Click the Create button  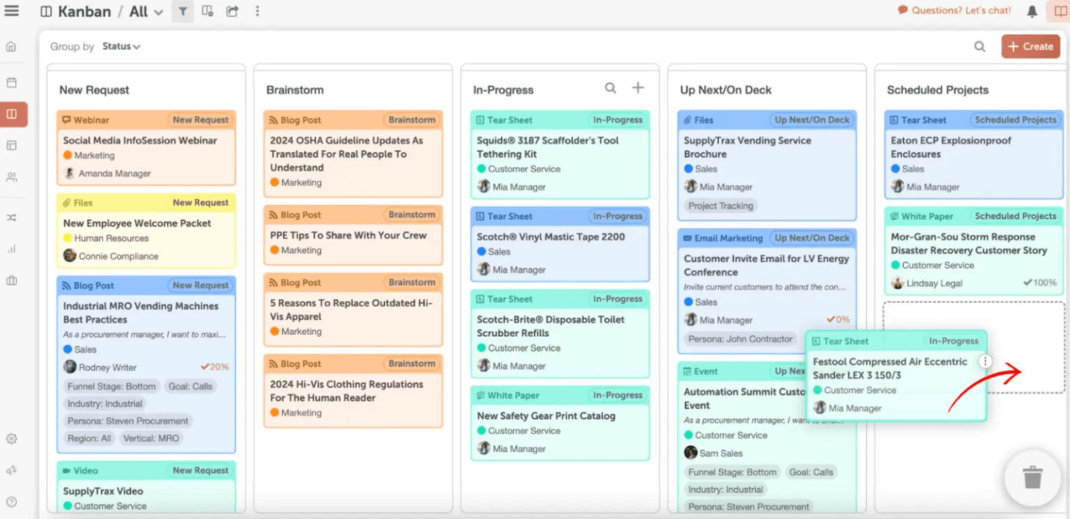(x=1030, y=47)
